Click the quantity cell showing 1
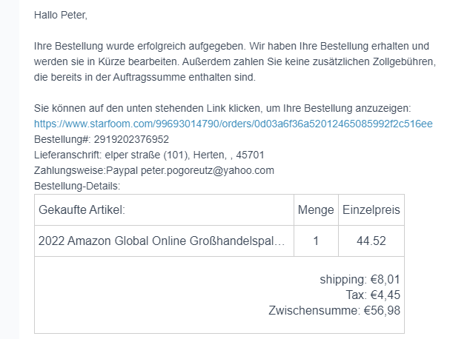This screenshot has width=450, height=339. click(x=316, y=241)
